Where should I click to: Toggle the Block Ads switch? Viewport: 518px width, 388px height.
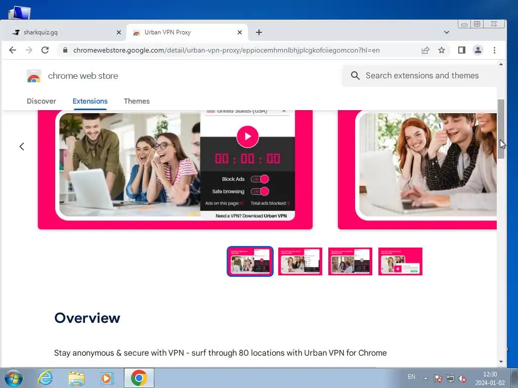click(x=260, y=179)
